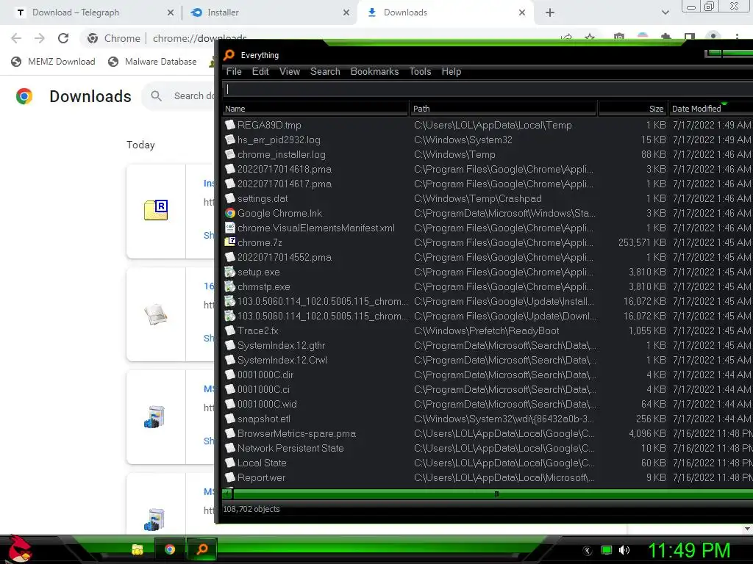Sort results by Path column header
Screen dimensions: 753x564
503,109
